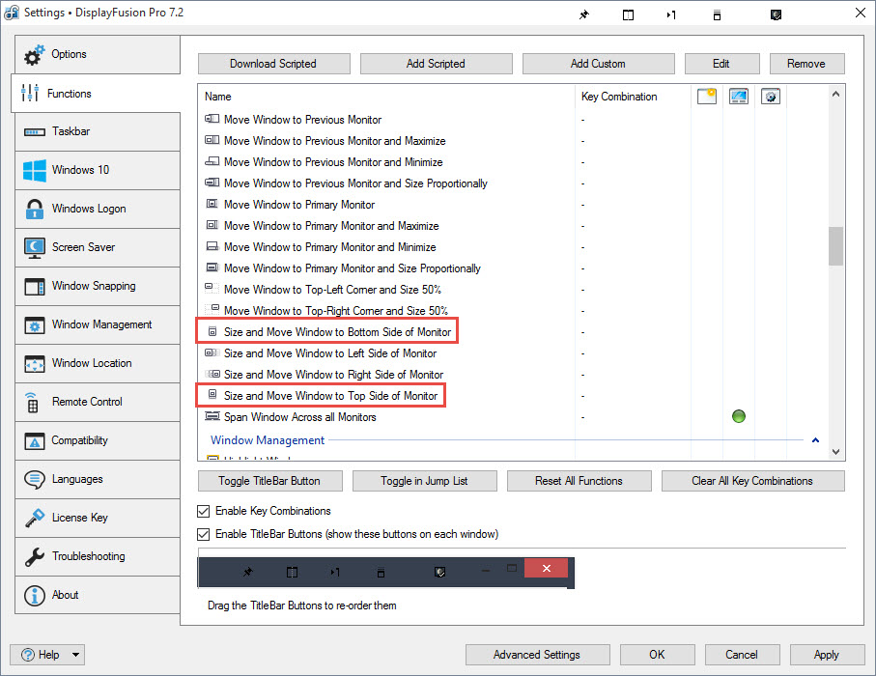The image size is (876, 676).
Task: Select 'Size and Move Window to Top Side of Monitor'
Action: point(330,396)
